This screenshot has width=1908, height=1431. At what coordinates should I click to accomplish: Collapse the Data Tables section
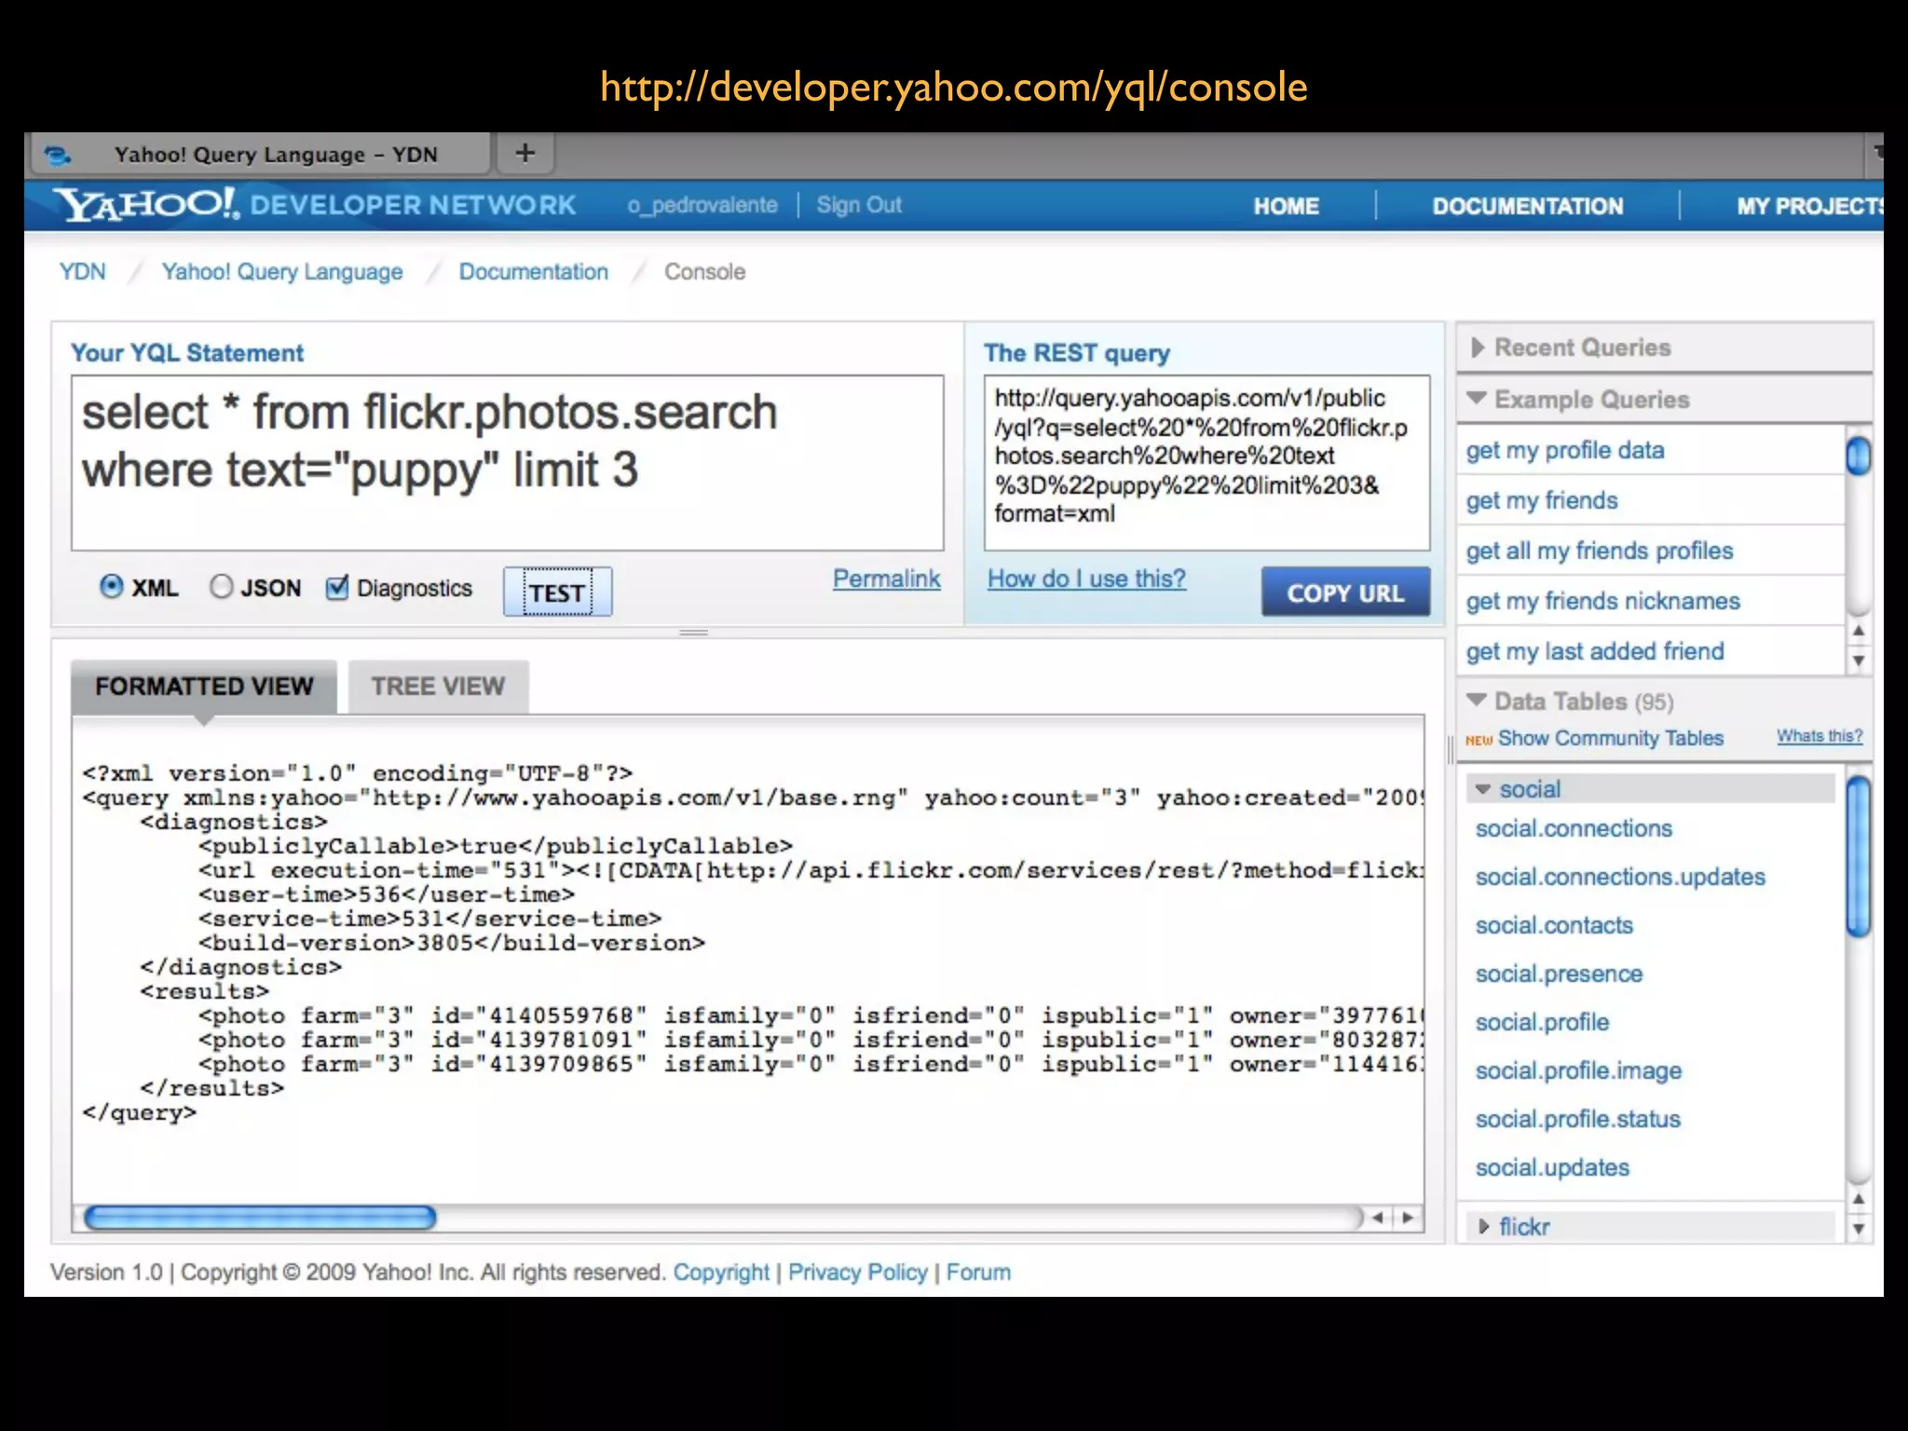[x=1477, y=700]
